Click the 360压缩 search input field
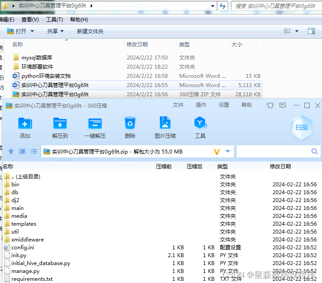This screenshot has width=322, height=283. pos(278,151)
